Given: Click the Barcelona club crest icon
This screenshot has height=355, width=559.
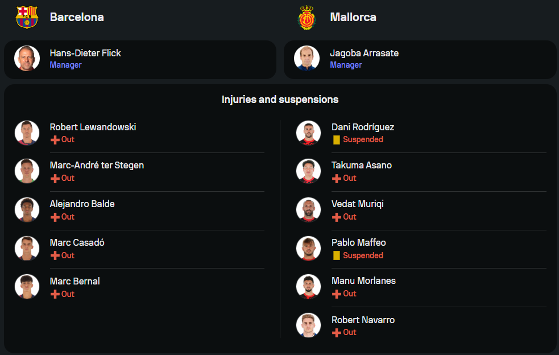Looking at the screenshot, I should [27, 17].
